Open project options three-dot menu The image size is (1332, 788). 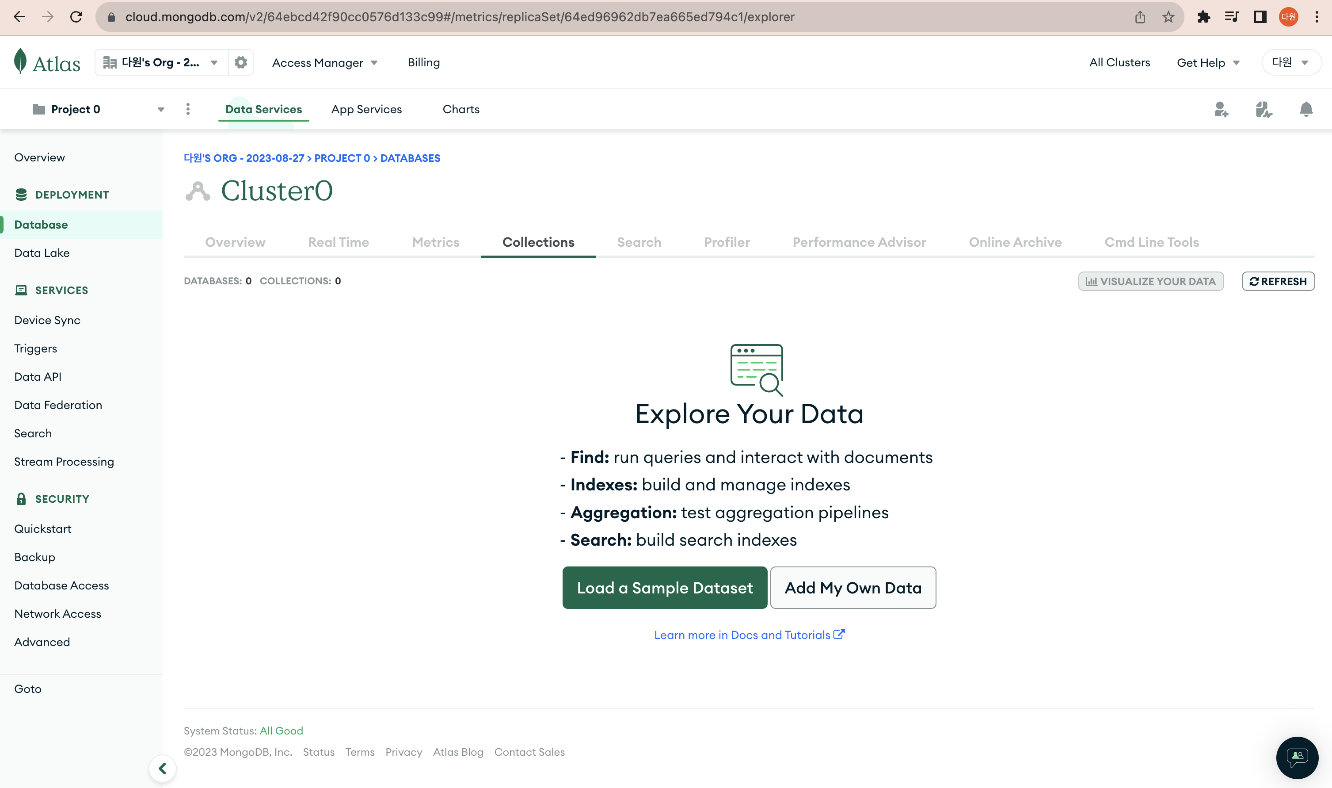click(x=188, y=109)
